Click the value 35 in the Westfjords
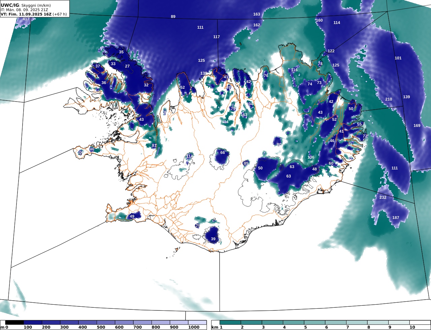The height and width of the screenshot is (330, 431). click(121, 52)
